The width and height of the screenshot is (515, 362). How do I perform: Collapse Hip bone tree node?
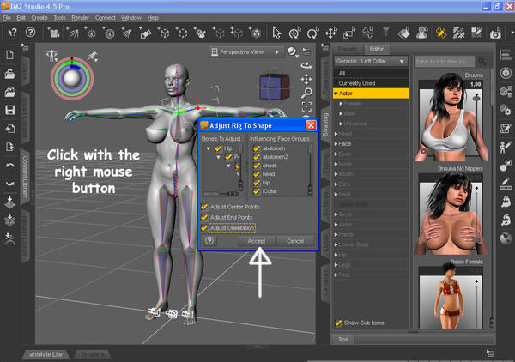click(209, 148)
